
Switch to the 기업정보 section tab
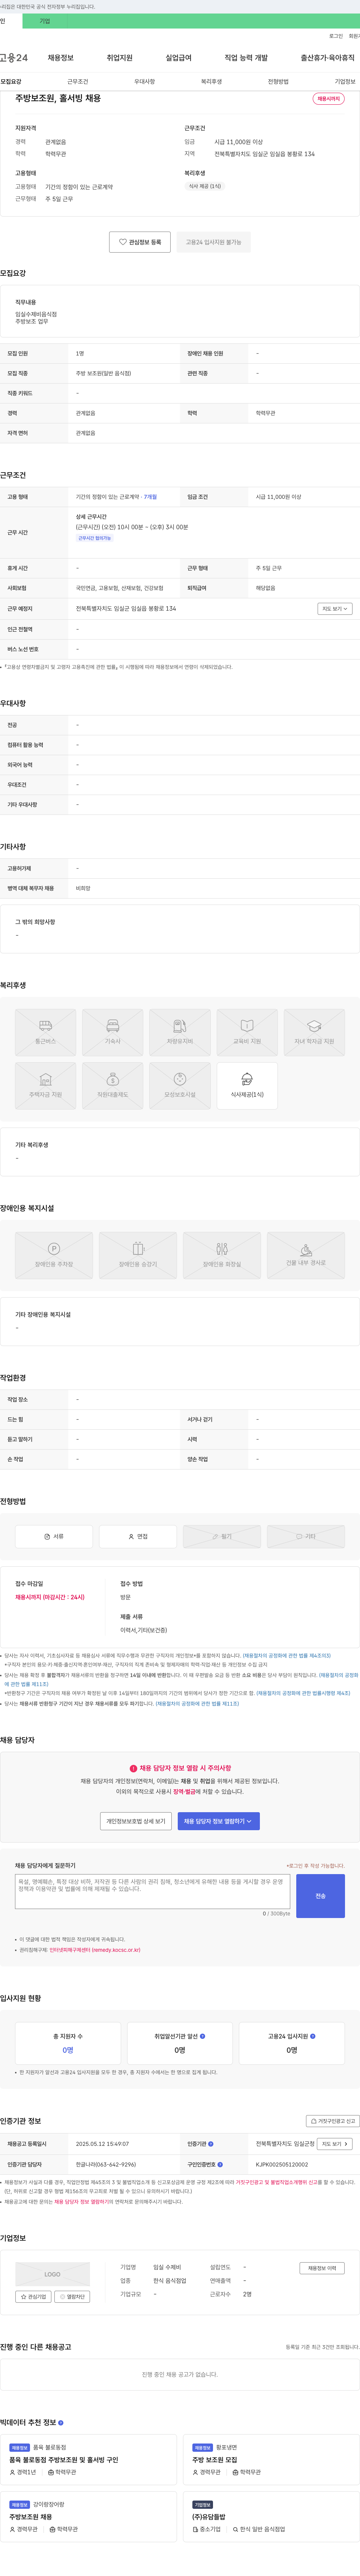coord(345,82)
